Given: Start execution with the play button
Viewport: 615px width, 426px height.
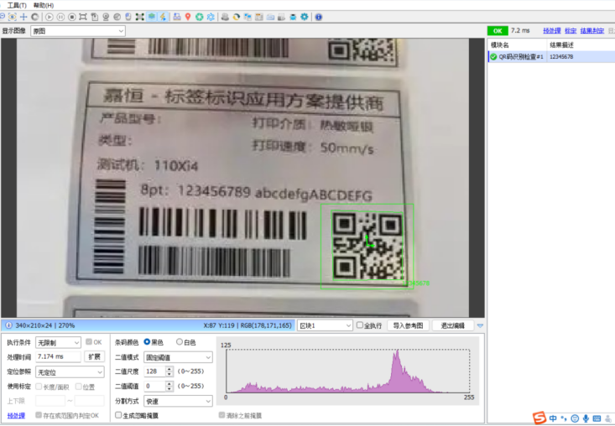Looking at the screenshot, I should pyautogui.click(x=49, y=17).
